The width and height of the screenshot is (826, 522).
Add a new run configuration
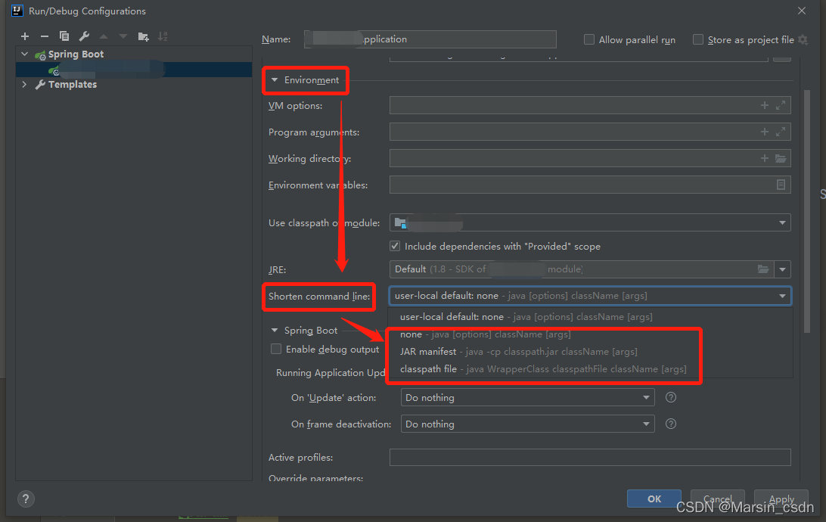click(25, 36)
